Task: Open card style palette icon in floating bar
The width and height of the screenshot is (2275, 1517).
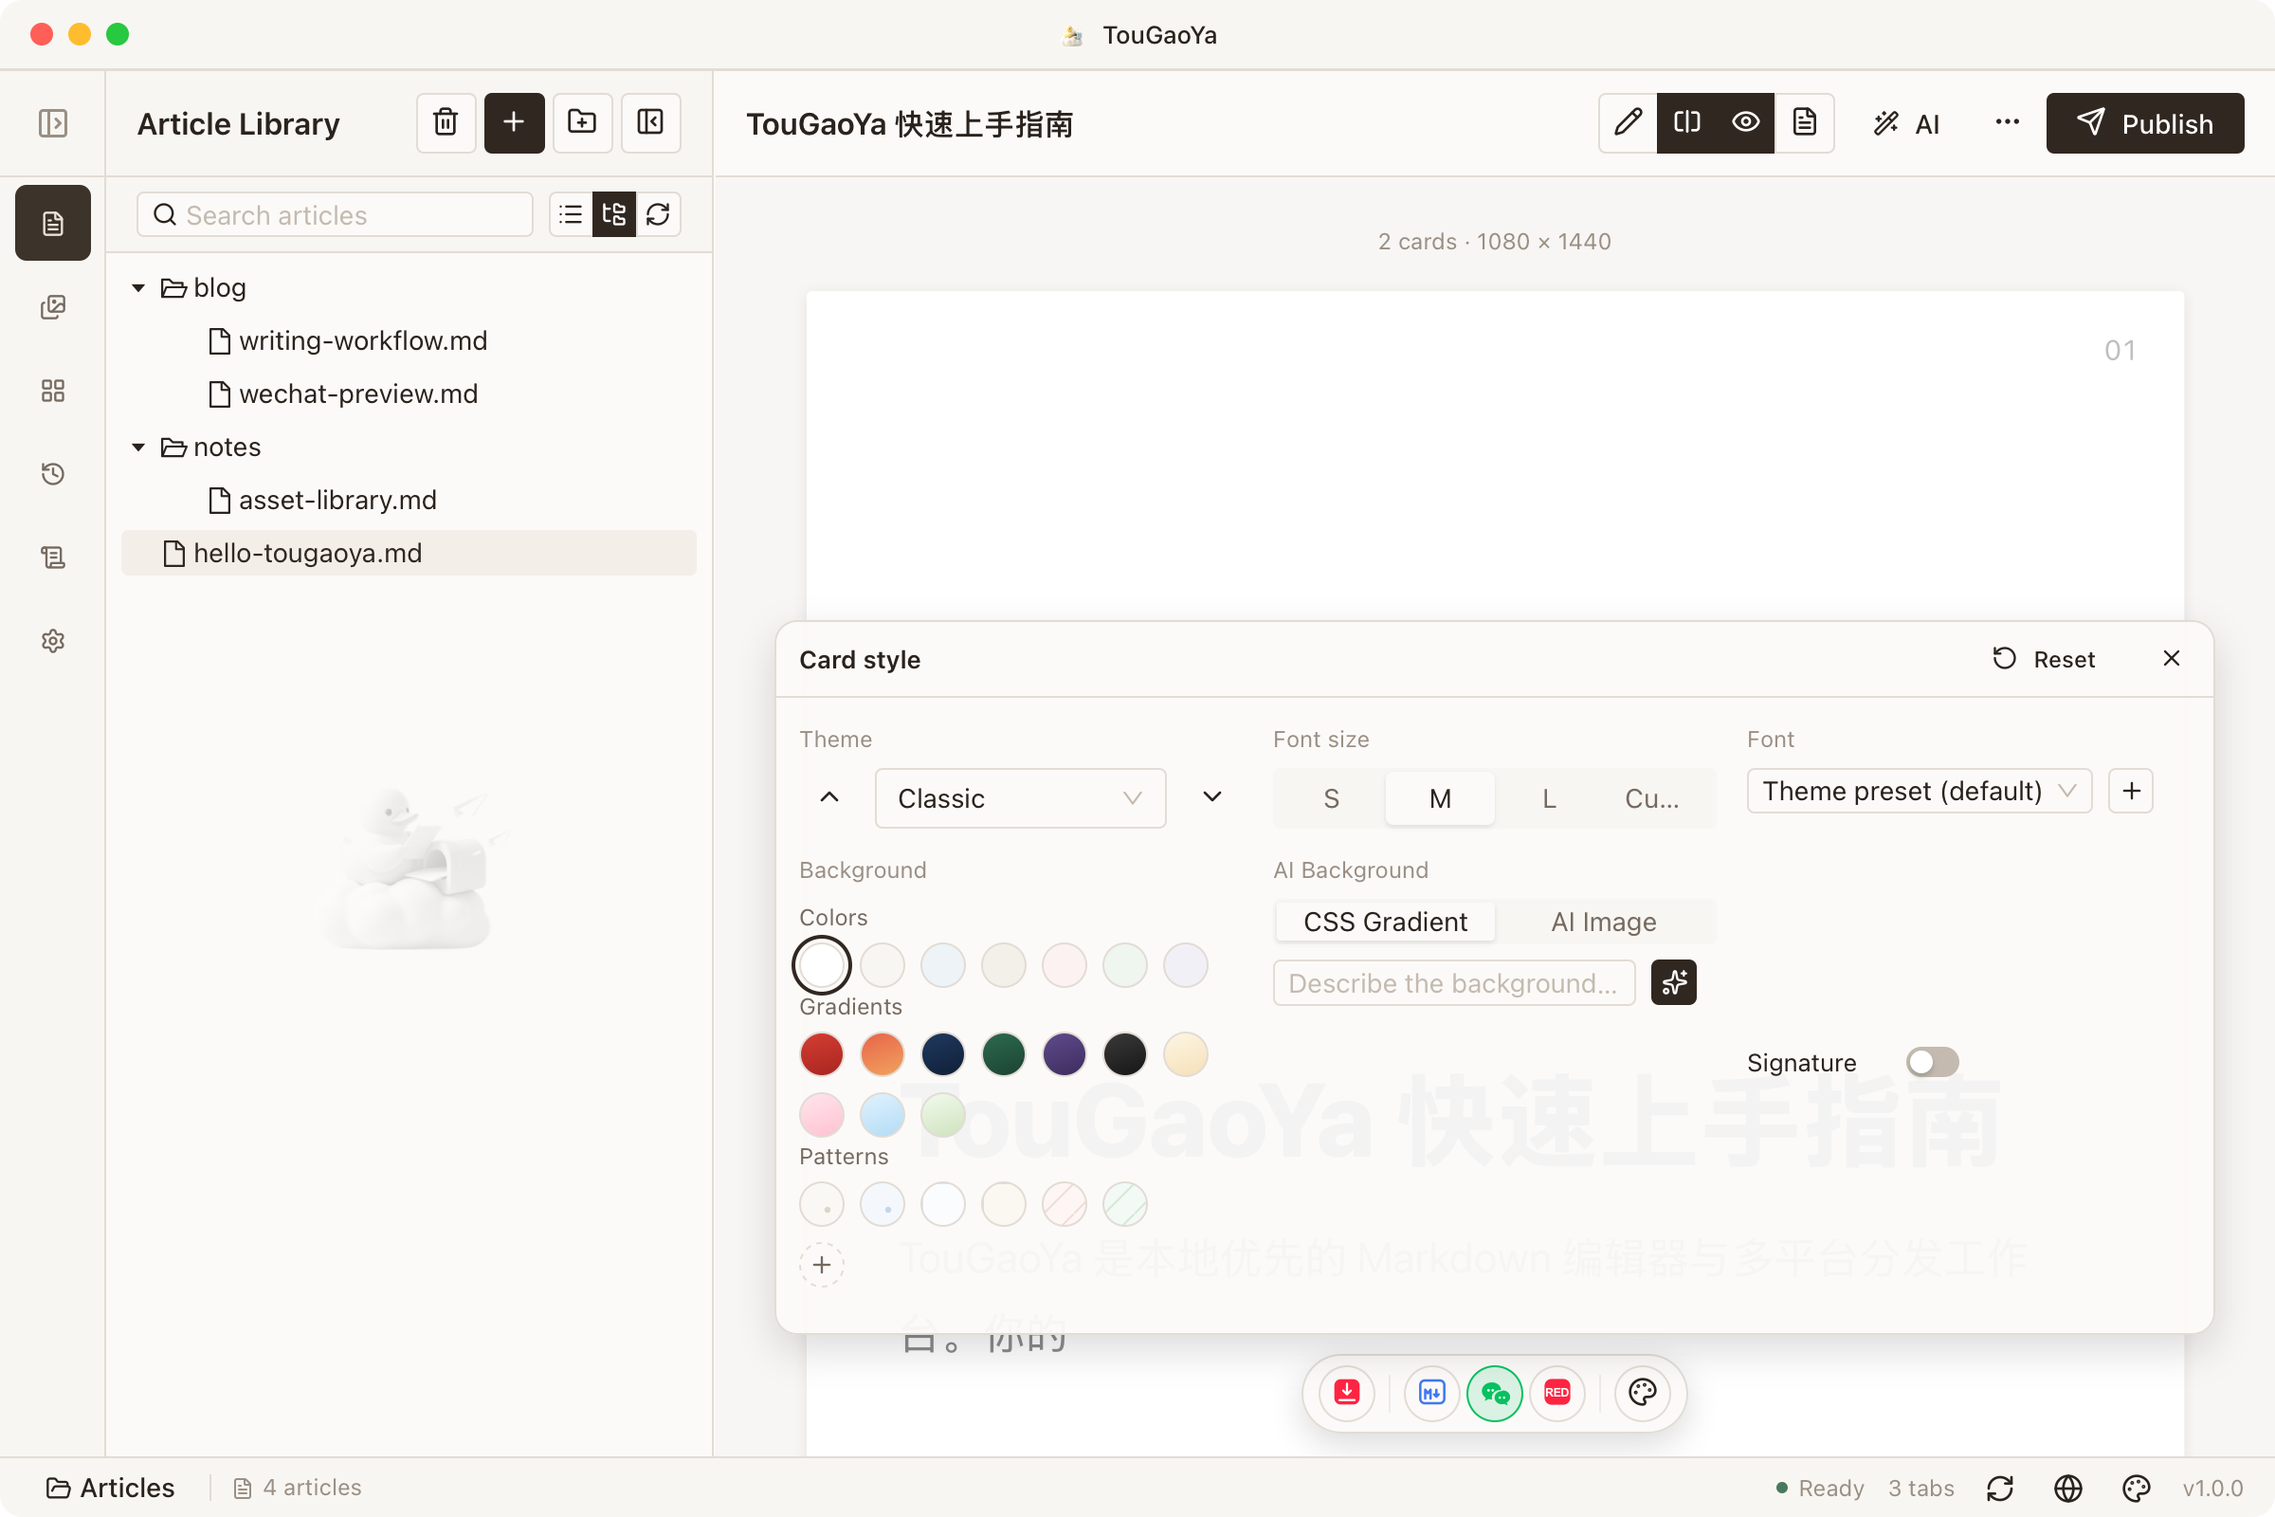Action: click(1643, 1393)
